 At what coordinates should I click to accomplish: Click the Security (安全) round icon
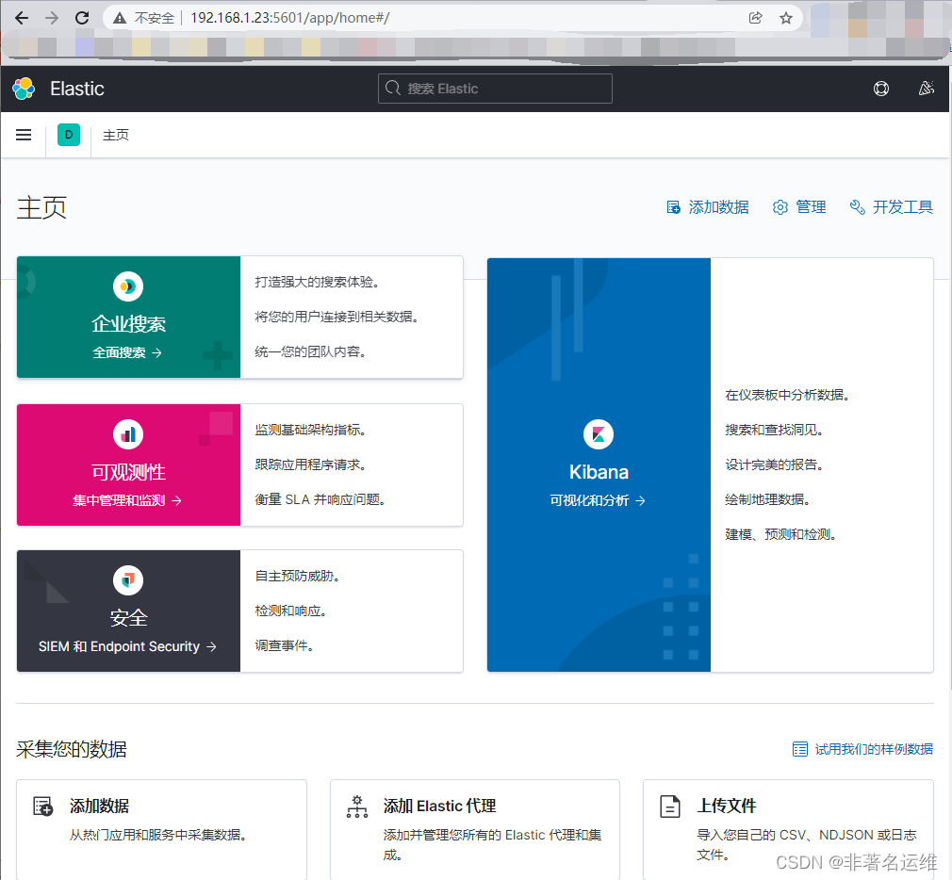(128, 580)
